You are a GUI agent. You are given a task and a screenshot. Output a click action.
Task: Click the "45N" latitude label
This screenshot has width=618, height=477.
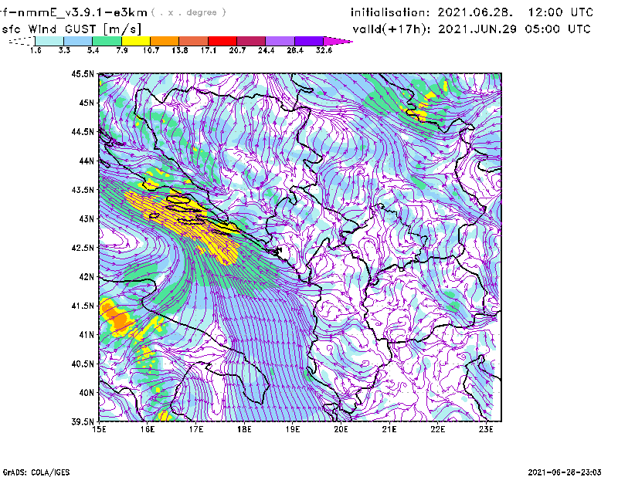point(87,103)
